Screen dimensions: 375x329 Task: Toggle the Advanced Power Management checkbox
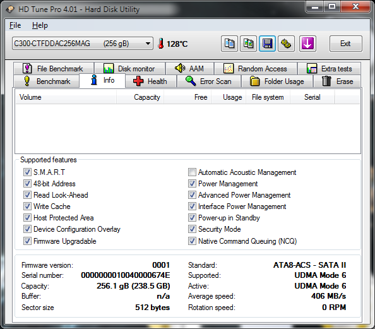tap(192, 194)
